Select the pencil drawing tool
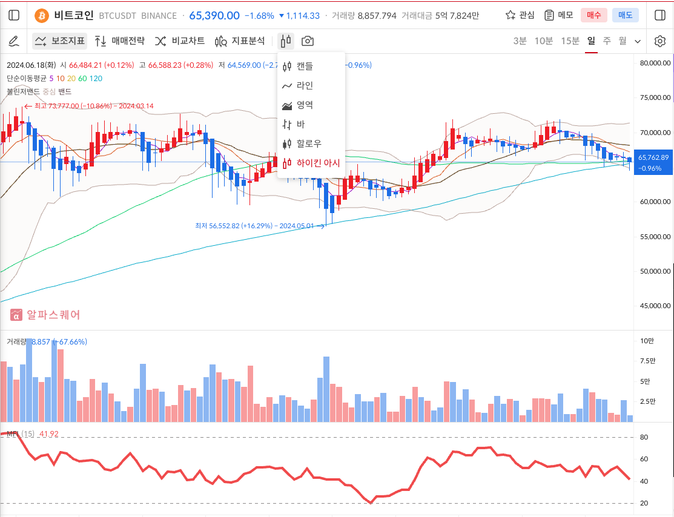674x517 pixels. [x=14, y=41]
